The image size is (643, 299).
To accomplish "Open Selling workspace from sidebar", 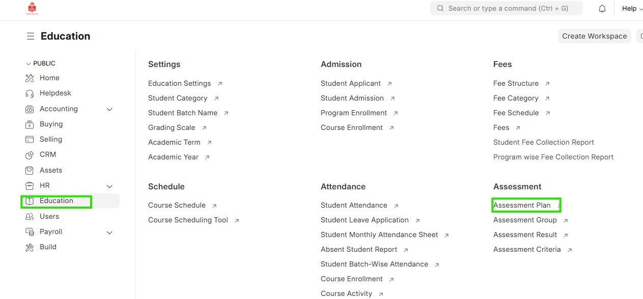I will (x=51, y=139).
